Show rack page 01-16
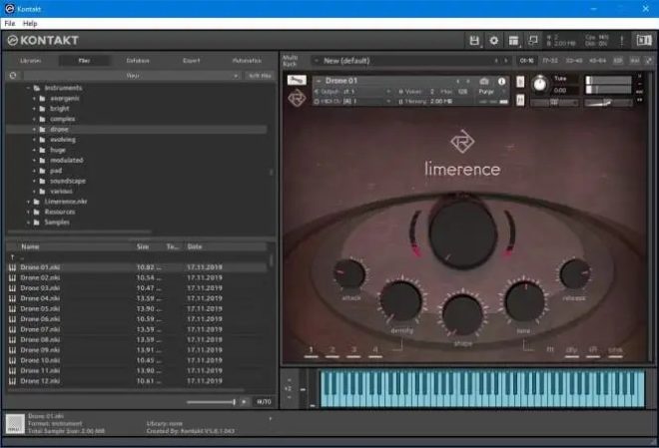The width and height of the screenshot is (659, 448). 526,61
